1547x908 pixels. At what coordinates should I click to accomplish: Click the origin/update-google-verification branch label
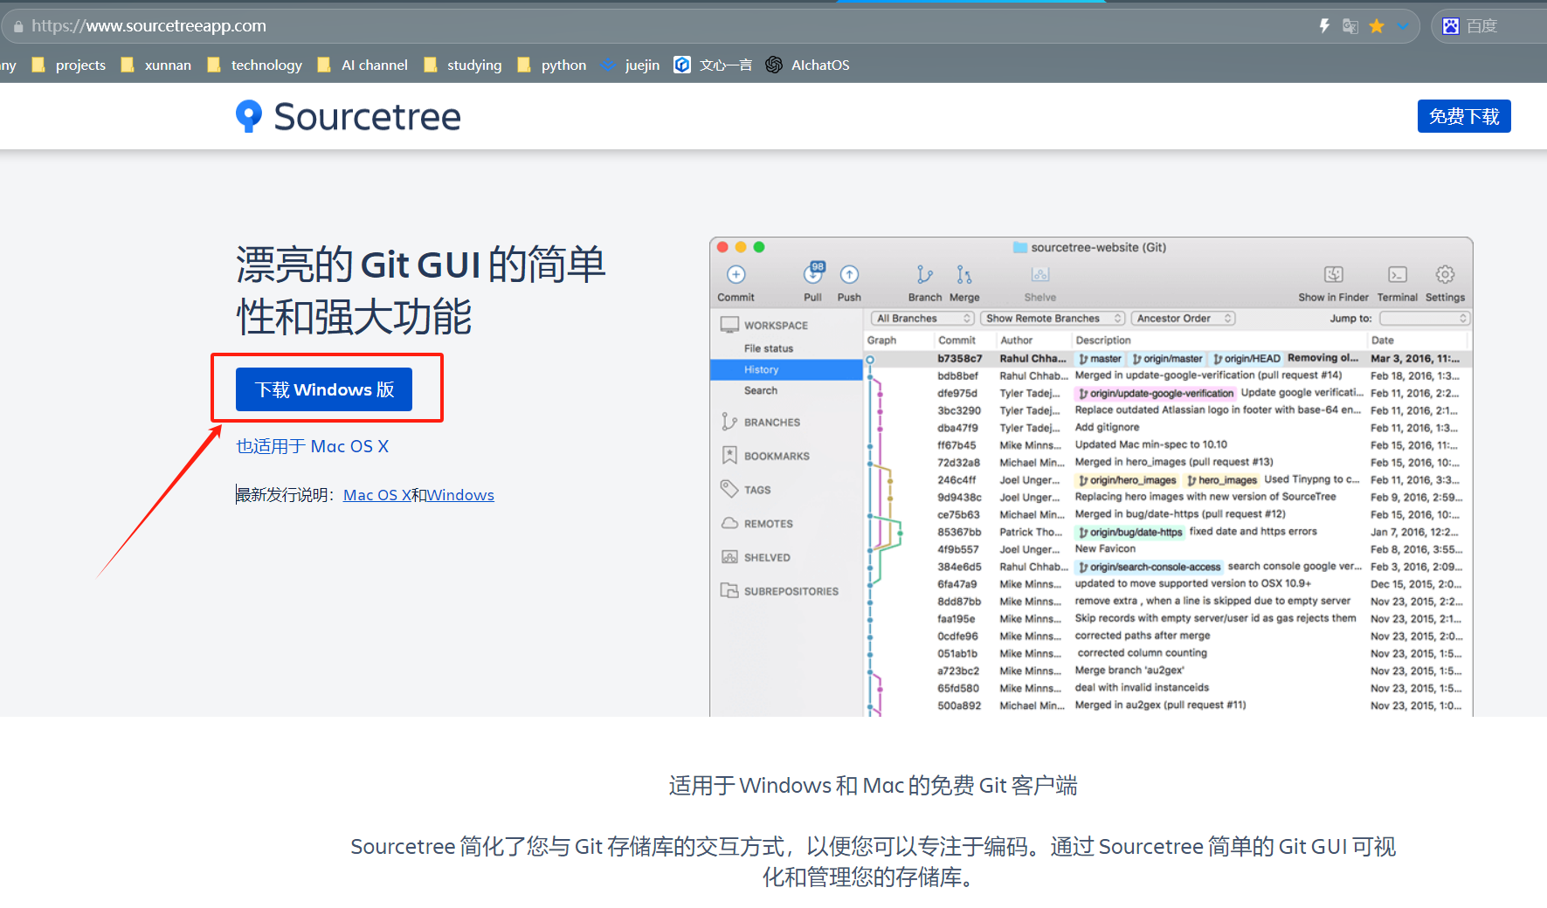click(x=1156, y=393)
